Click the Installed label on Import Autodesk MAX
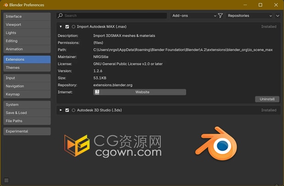Screen dimensions: 284x186 [x=268, y=27]
